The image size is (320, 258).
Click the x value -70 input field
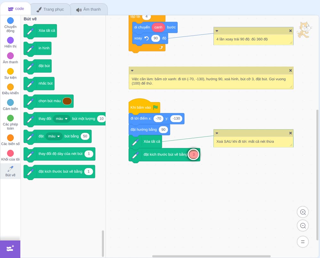(x=159, y=118)
